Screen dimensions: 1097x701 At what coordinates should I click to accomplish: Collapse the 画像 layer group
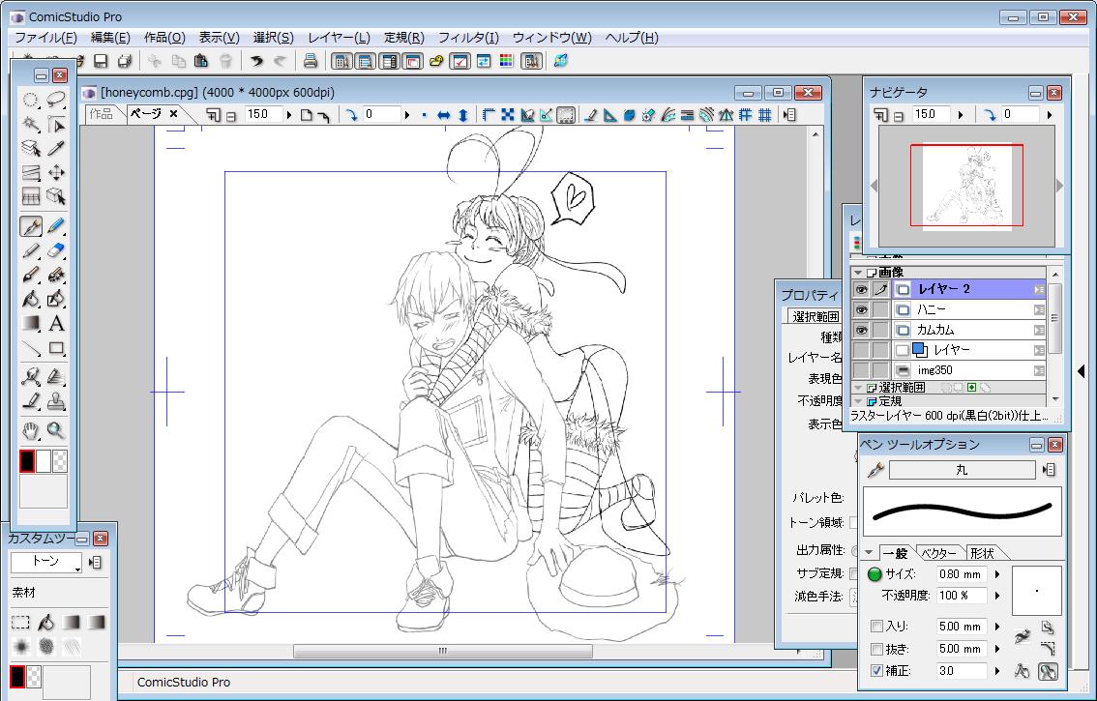(x=857, y=274)
